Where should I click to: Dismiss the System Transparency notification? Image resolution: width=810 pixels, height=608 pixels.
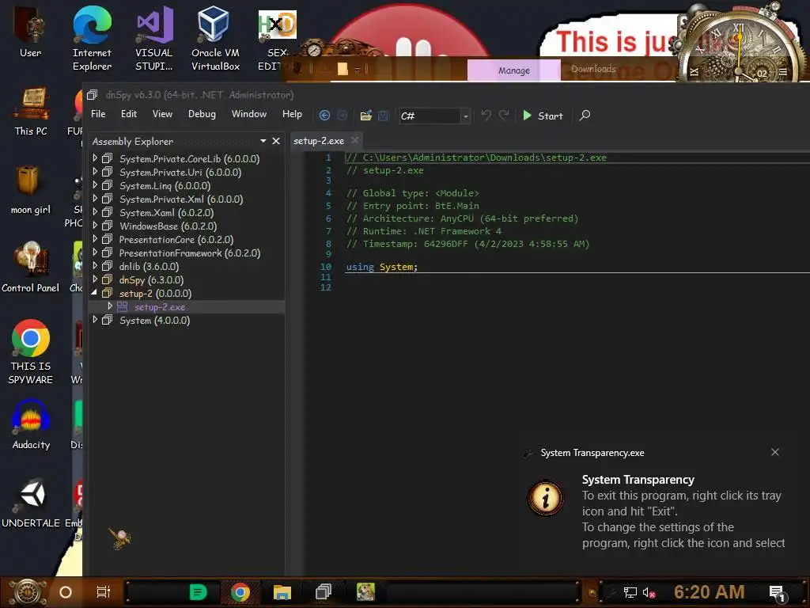(x=775, y=452)
